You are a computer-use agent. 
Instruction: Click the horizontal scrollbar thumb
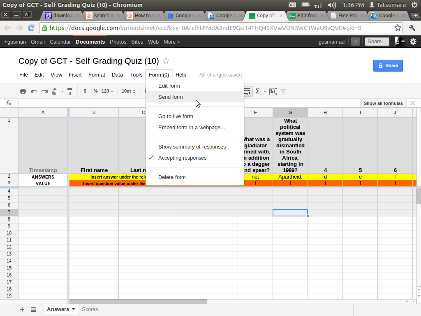point(138,302)
